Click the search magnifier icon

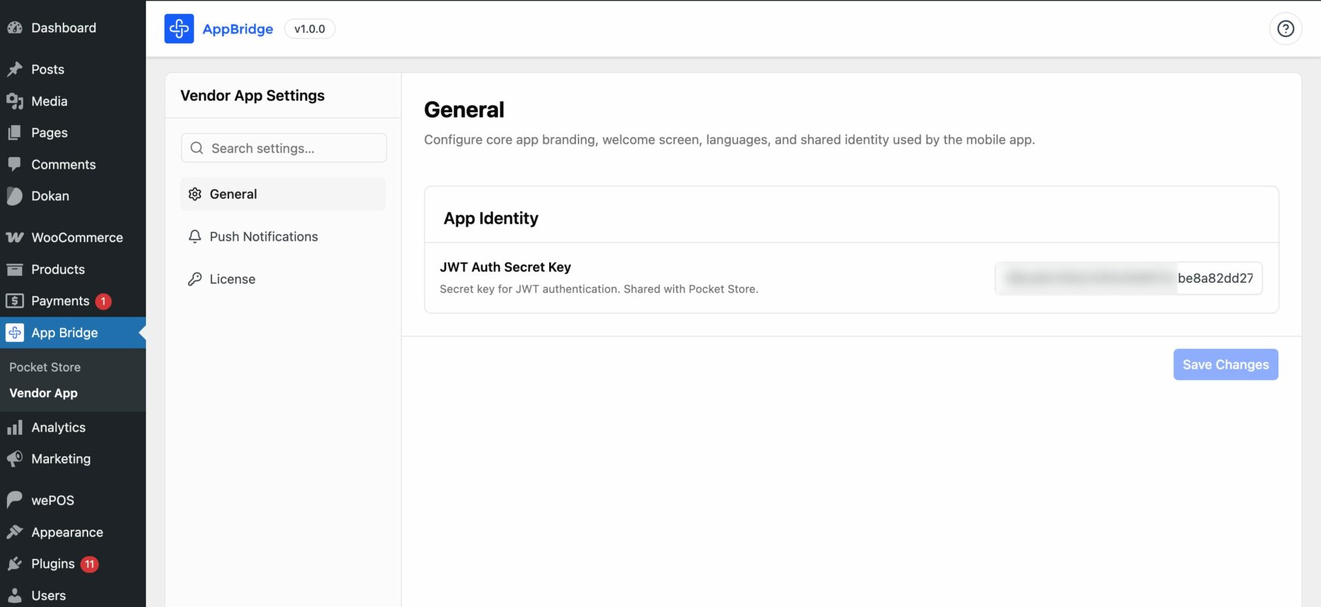coord(197,148)
